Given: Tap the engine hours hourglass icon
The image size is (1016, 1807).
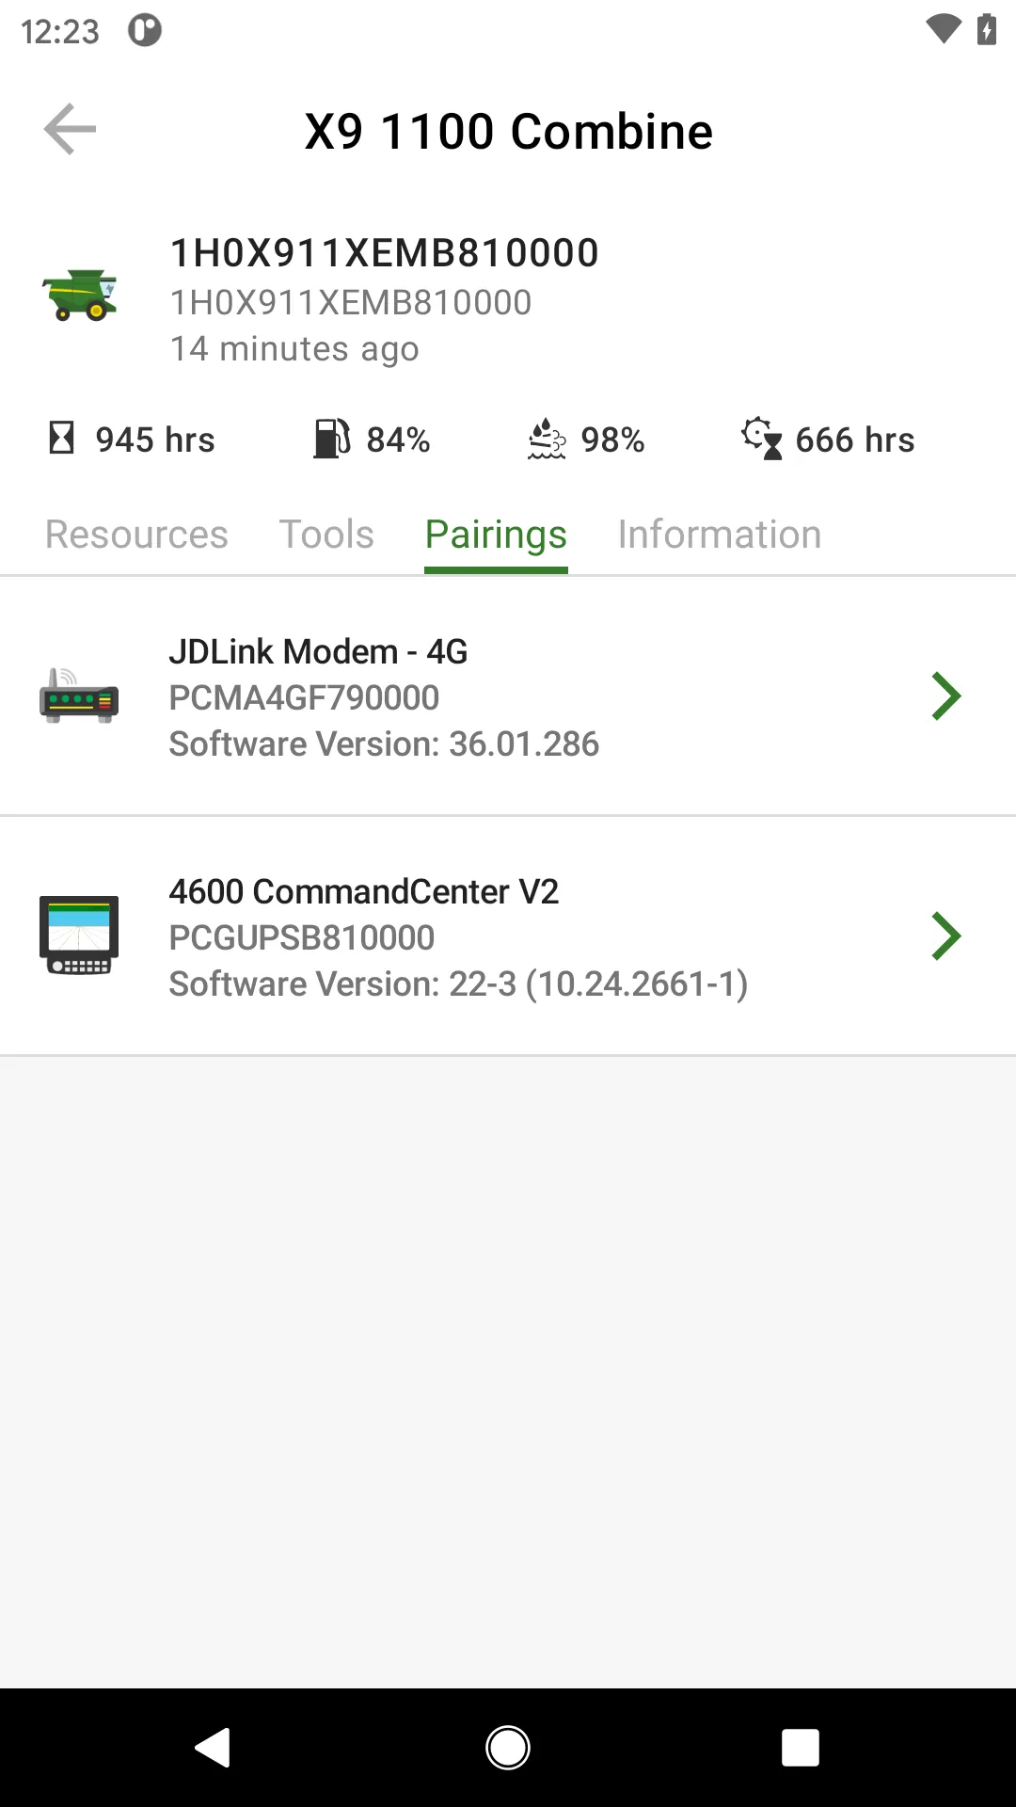Looking at the screenshot, I should click(62, 438).
